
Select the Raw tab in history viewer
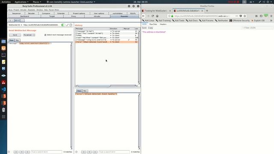coord(79,91)
